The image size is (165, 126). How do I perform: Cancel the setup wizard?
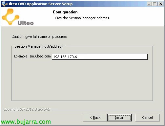(x=148, y=118)
